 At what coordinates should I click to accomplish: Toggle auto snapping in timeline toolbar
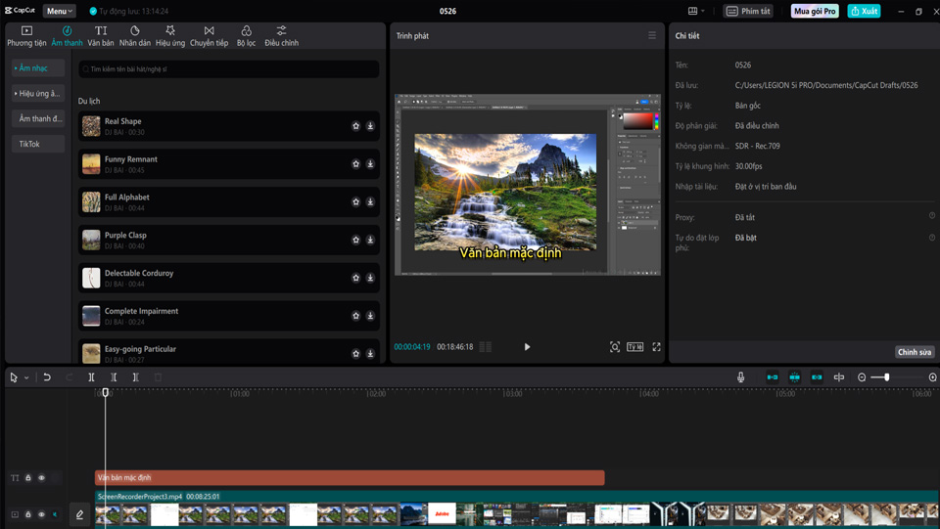point(794,377)
